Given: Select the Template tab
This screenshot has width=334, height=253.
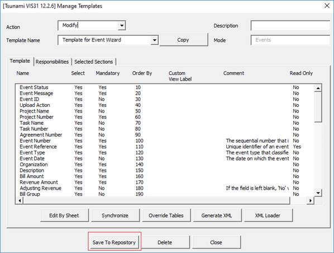Looking at the screenshot, I should [x=20, y=61].
